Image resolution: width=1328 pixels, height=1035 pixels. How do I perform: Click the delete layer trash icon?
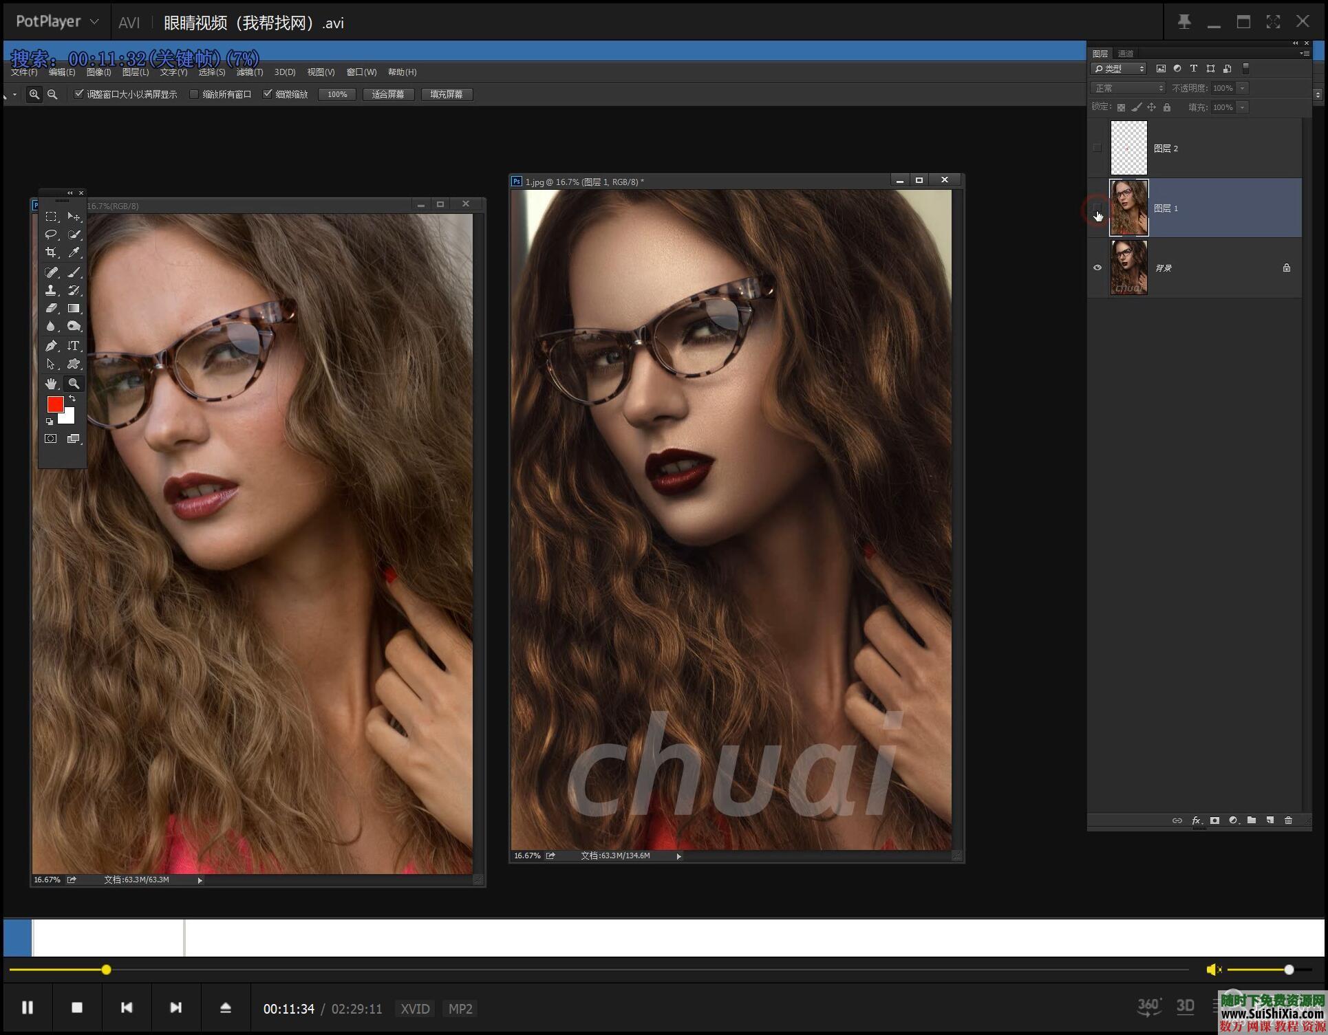1288,820
